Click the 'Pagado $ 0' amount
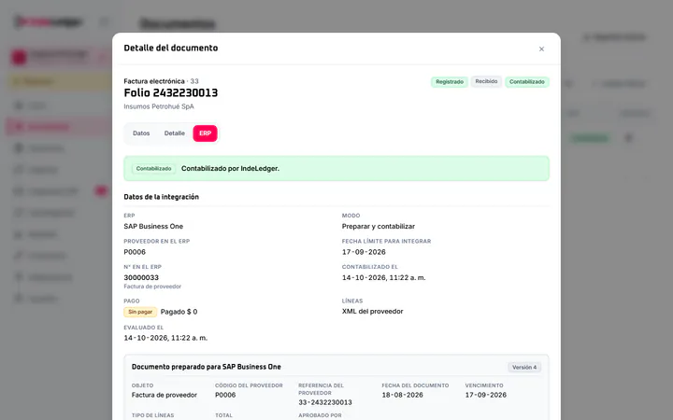 [179, 312]
